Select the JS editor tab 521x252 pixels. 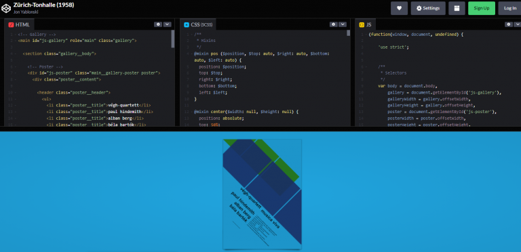coord(366,24)
